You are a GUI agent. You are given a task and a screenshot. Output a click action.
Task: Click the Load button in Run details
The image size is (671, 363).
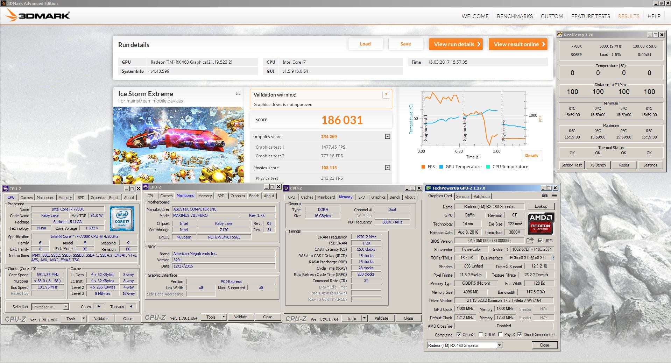[x=365, y=44]
